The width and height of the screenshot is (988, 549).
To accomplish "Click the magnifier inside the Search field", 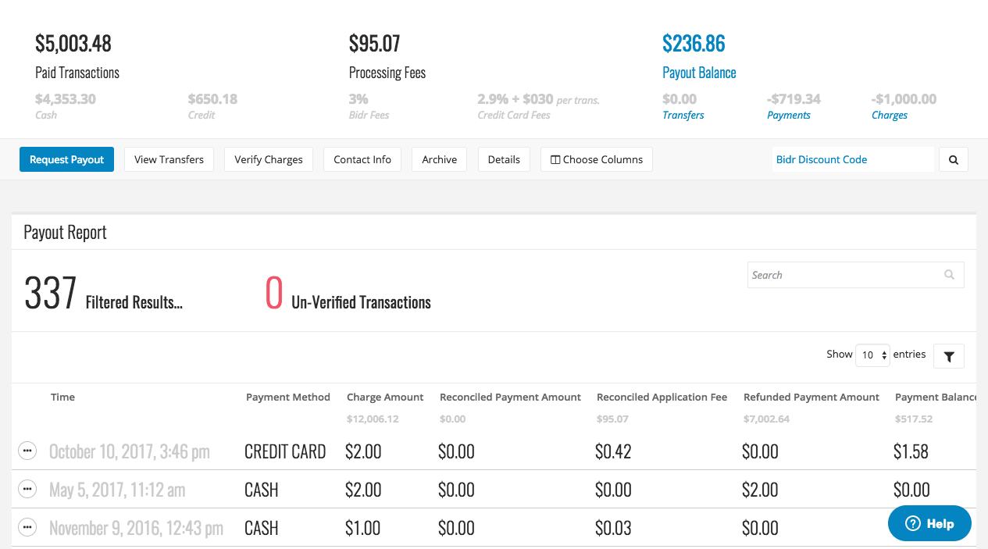I will [x=949, y=274].
